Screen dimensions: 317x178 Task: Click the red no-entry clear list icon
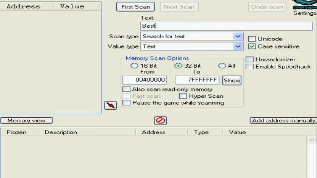[x=160, y=121]
